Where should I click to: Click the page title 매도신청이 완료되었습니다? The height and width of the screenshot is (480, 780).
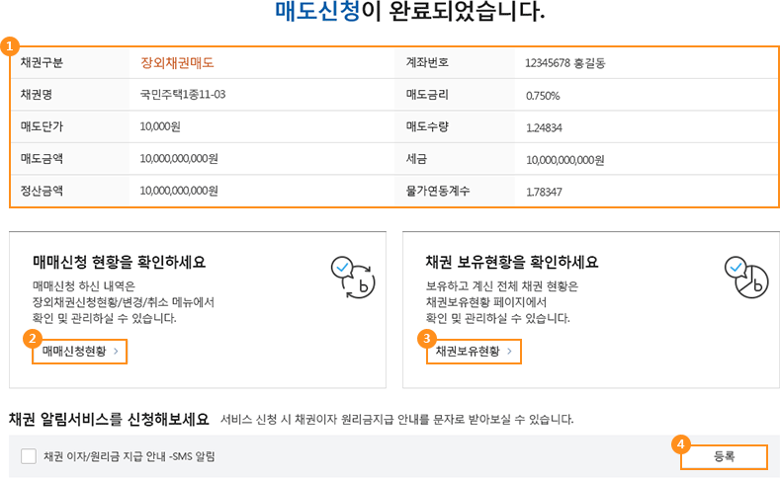click(x=410, y=11)
